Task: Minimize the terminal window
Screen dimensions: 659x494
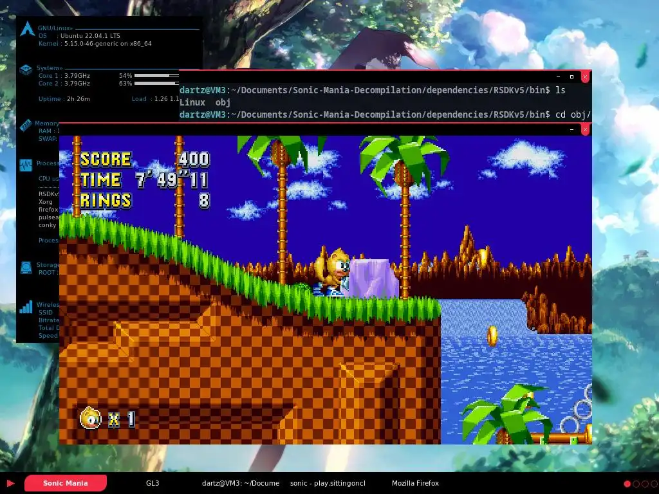Action: (x=558, y=77)
